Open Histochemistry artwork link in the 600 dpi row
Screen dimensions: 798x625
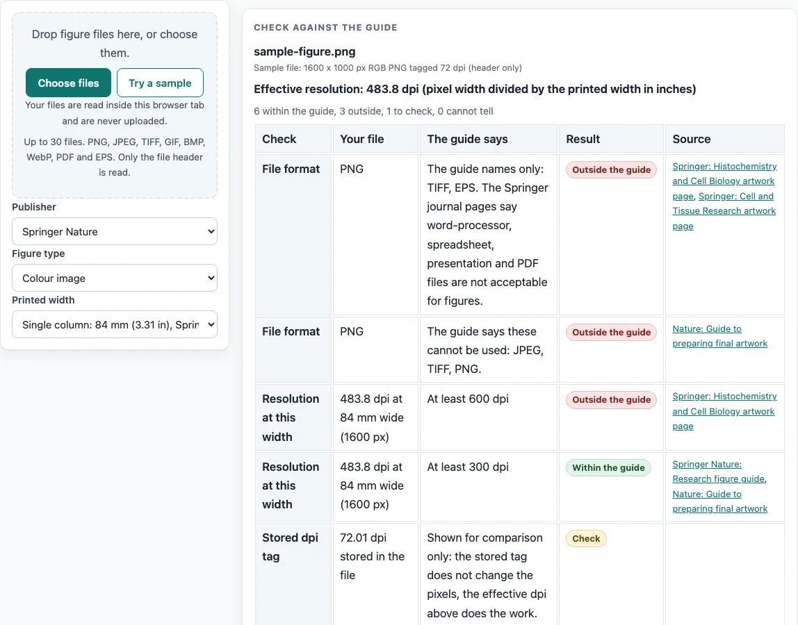tap(724, 411)
